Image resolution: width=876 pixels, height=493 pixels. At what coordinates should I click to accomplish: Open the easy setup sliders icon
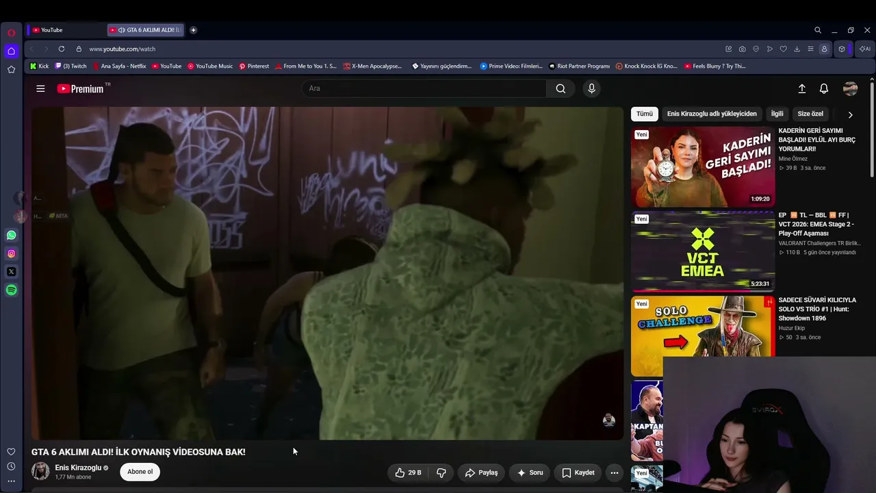click(811, 49)
